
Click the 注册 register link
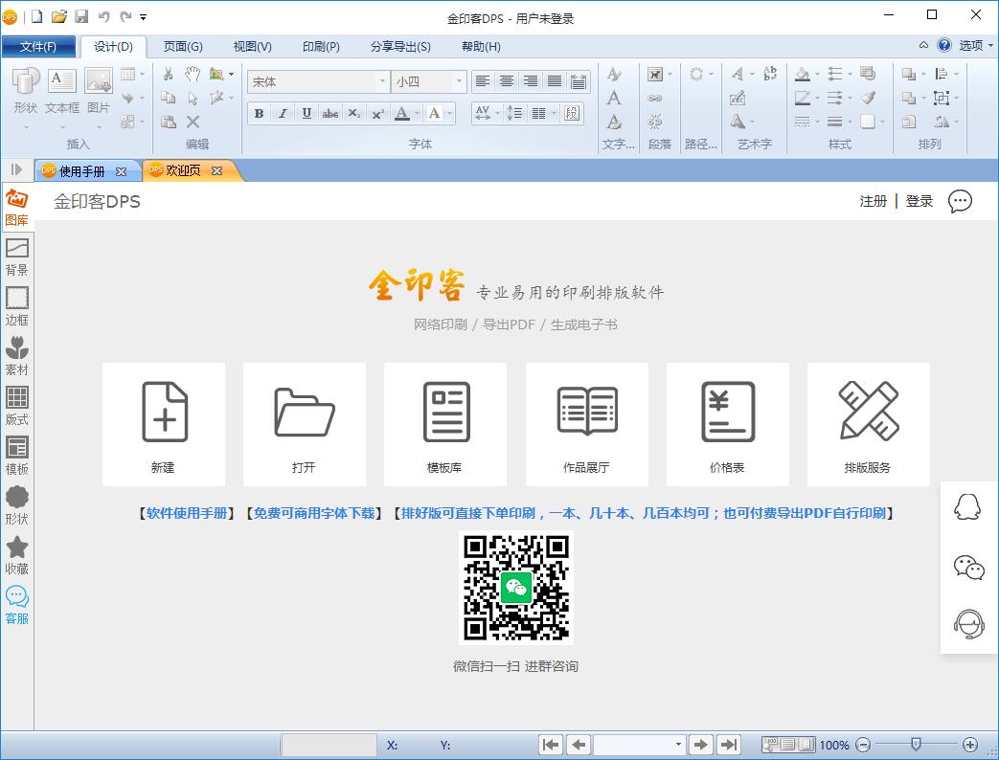tap(873, 201)
